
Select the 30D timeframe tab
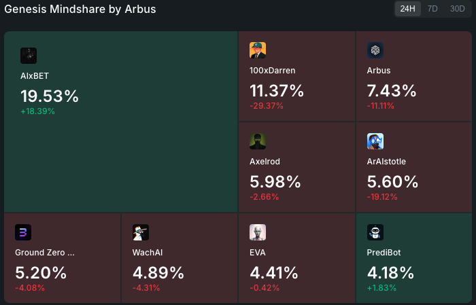457,9
